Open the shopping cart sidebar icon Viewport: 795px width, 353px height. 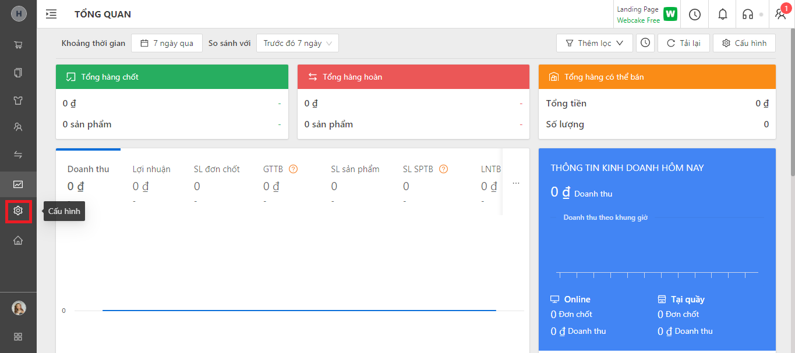tap(18, 45)
